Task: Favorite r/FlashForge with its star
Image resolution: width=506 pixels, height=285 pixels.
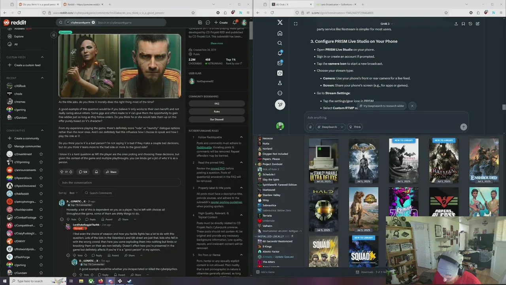Action: [x=41, y=257]
